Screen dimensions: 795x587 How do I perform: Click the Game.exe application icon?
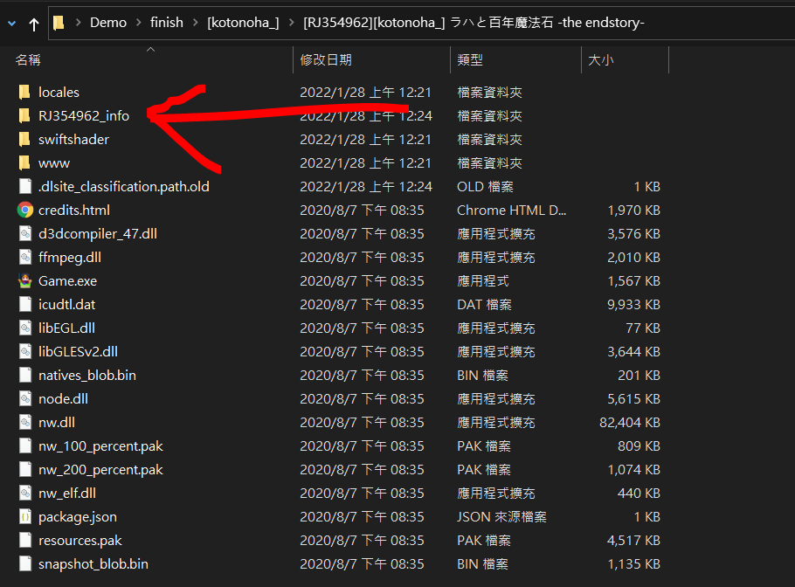coord(24,280)
